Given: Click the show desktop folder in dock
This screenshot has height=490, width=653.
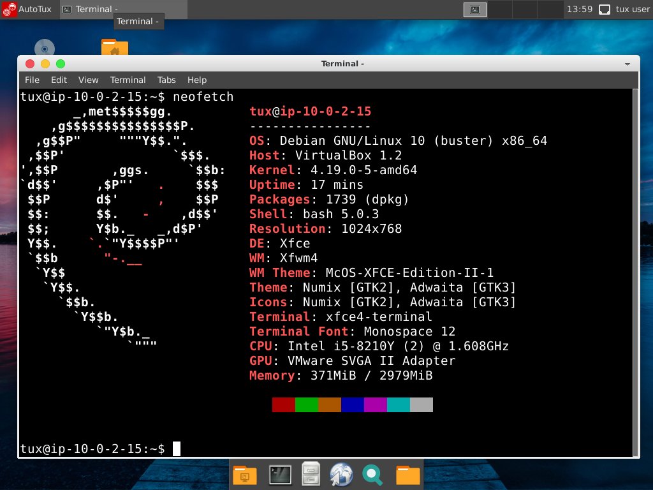Looking at the screenshot, I should (245, 475).
